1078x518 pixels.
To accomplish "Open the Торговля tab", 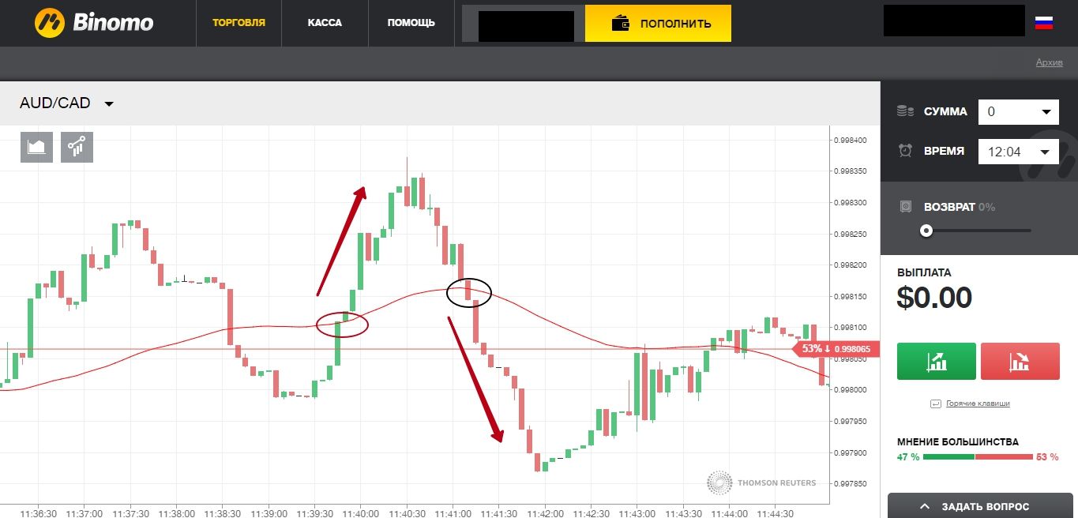I will coord(239,23).
